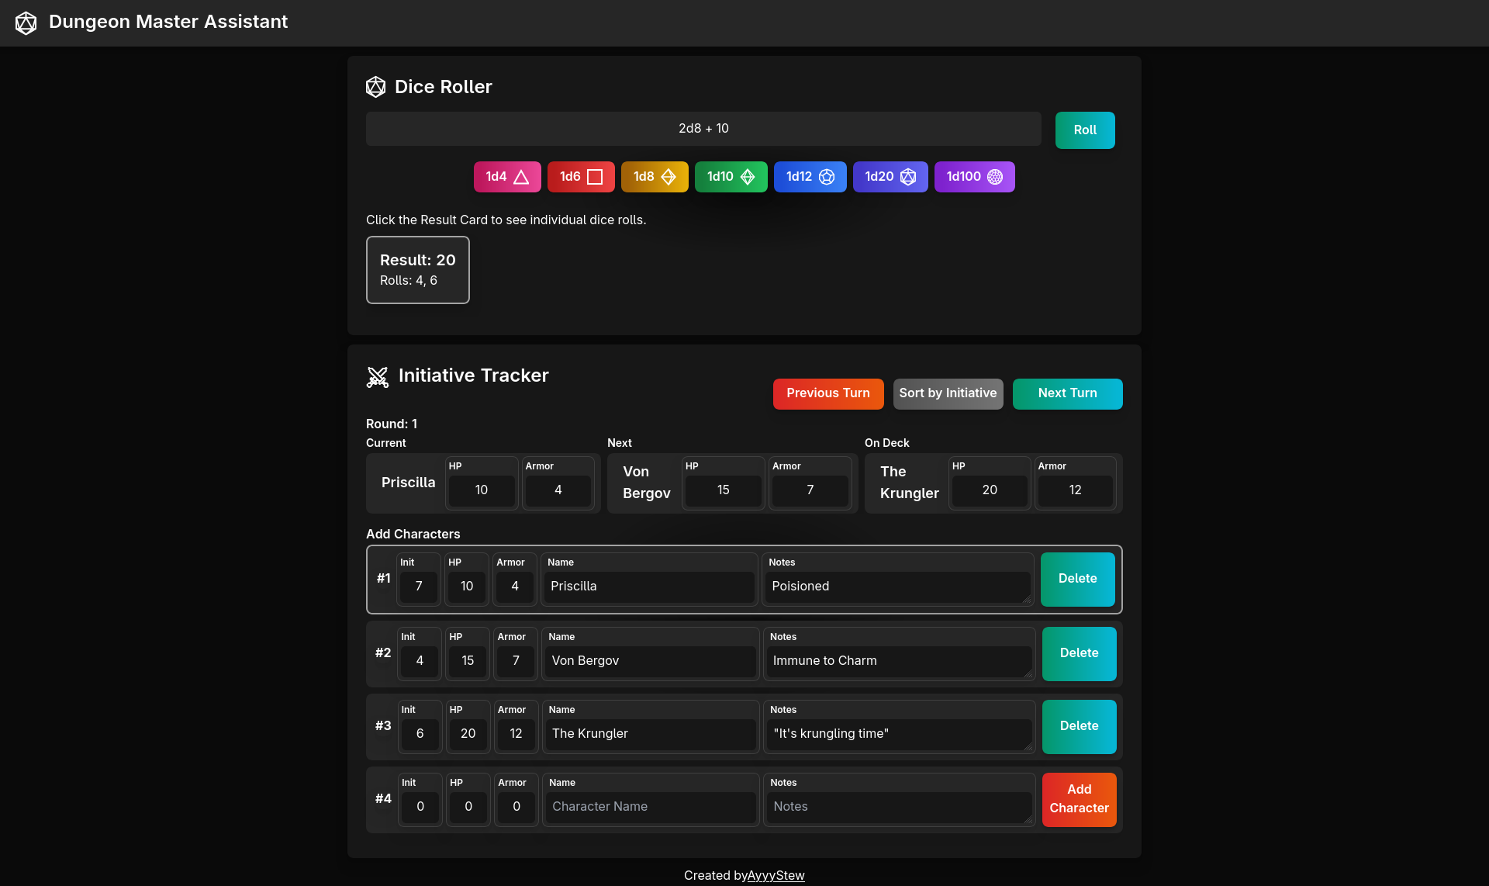Edit Von Bergov's HP in the Next card
The width and height of the screenshot is (1489, 886).
coord(724,490)
